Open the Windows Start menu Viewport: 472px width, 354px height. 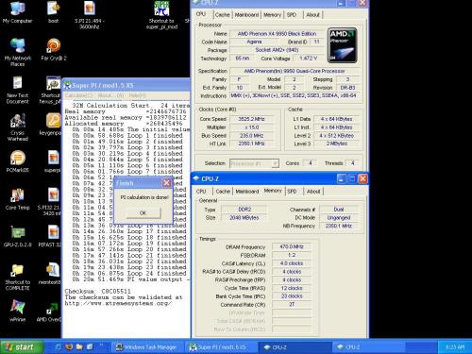point(22,347)
